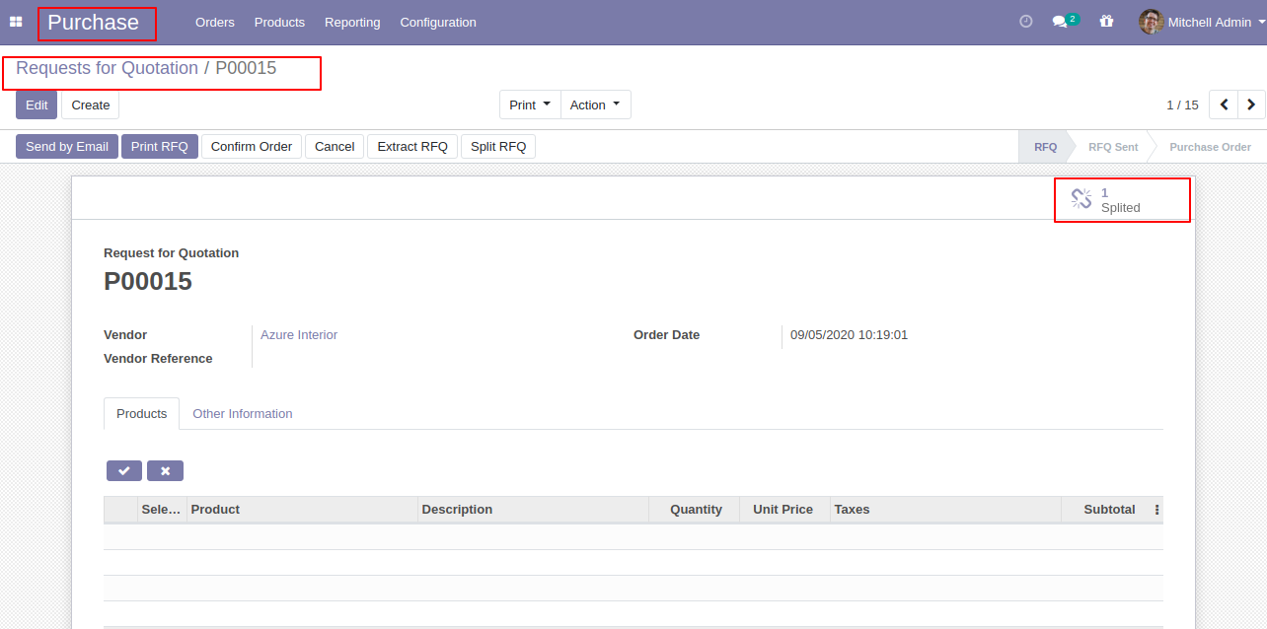Screen dimensions: 1267x629
Task: Select the Purchase Order status stage
Action: pyautogui.click(x=1210, y=147)
